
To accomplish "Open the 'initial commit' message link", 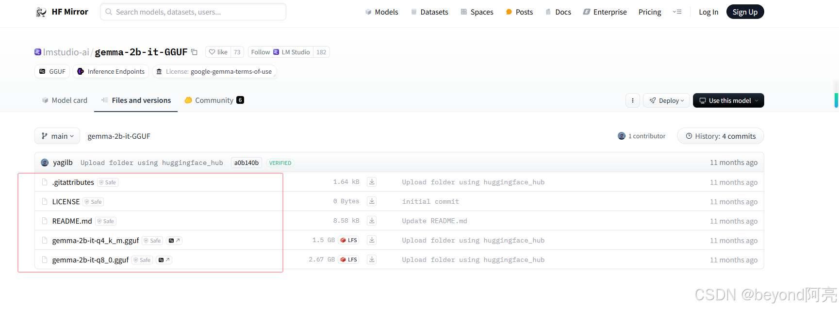I will [x=430, y=201].
